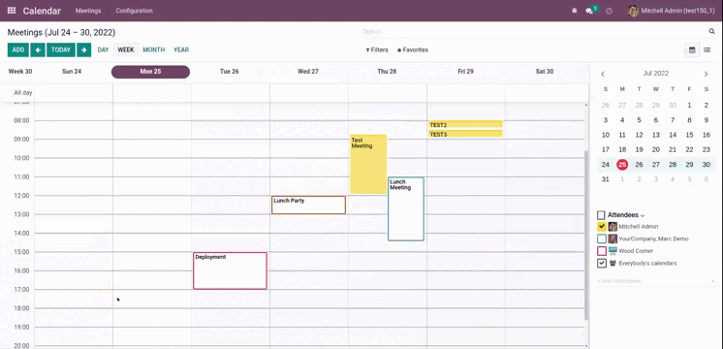Collapse the Attendees section chevron
Screen dimensions: 723x349
(643, 216)
